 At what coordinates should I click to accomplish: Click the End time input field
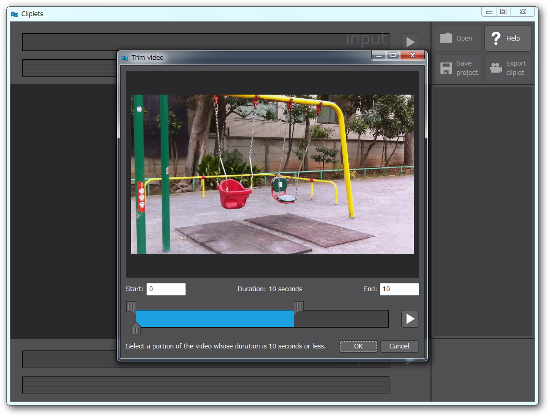pyautogui.click(x=399, y=289)
